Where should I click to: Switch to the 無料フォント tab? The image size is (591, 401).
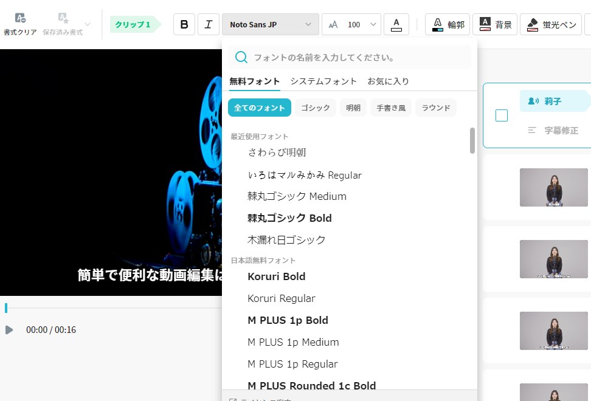(x=254, y=81)
